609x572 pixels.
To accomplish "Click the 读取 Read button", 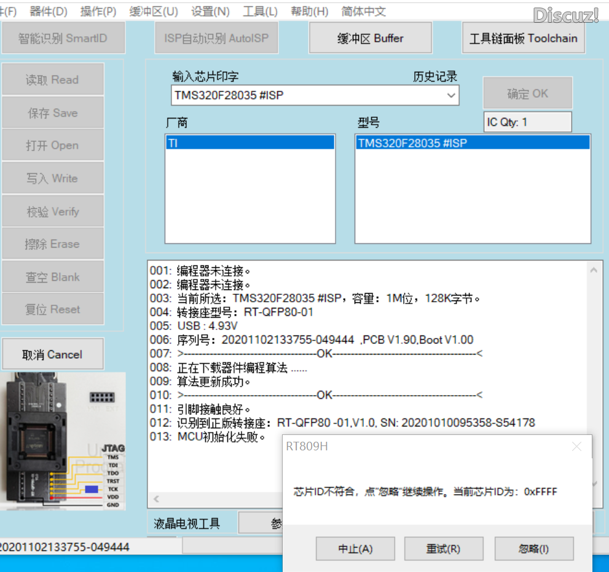I will tap(52, 79).
